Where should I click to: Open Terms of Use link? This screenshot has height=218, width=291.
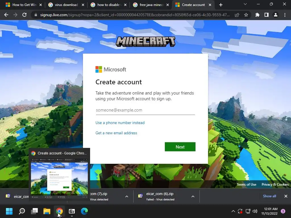point(246,185)
